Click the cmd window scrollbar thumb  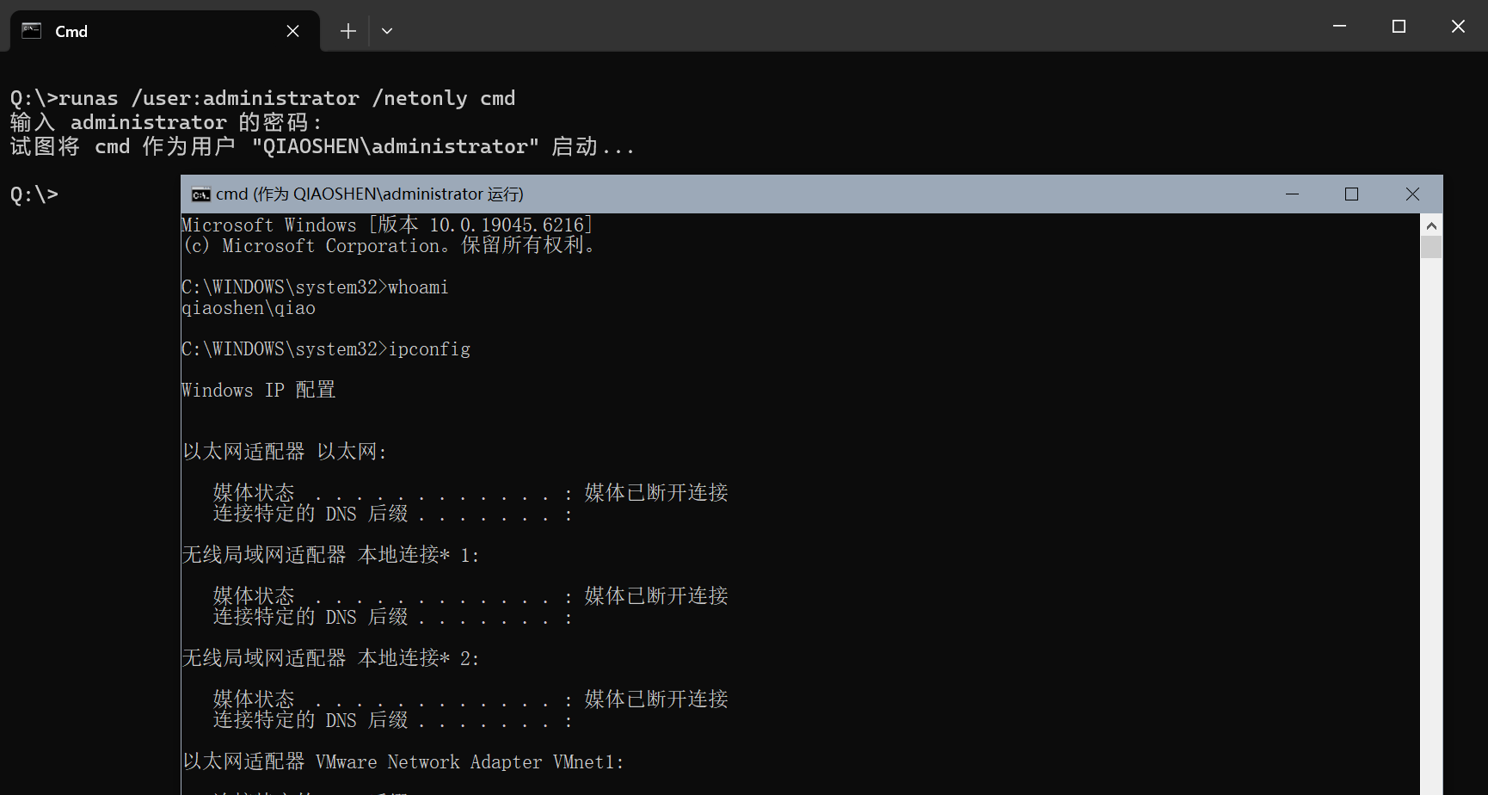[1431, 247]
